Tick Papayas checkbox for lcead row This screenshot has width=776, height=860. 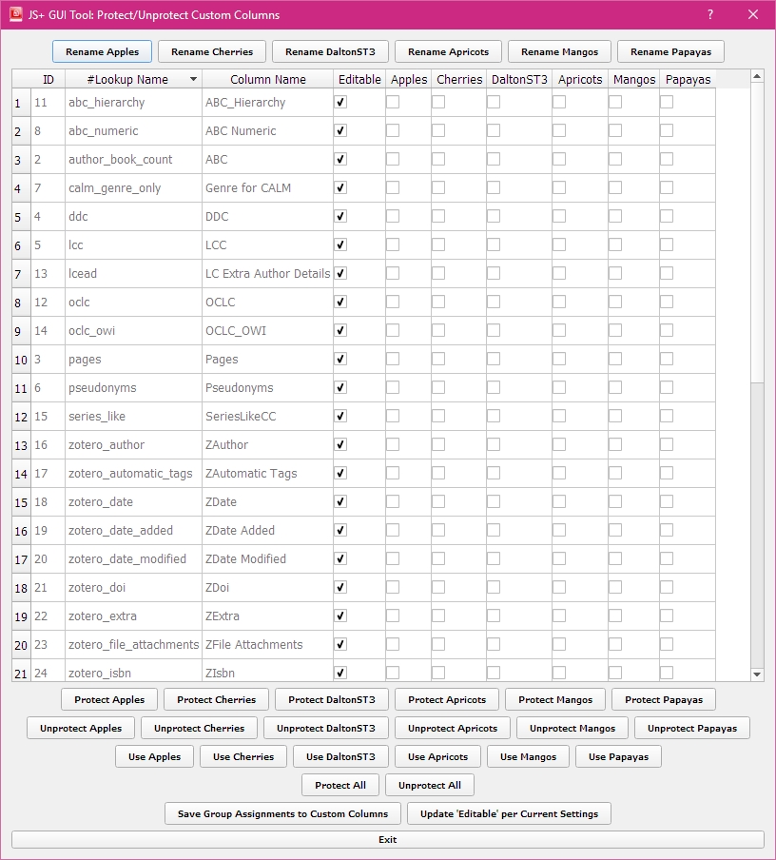click(x=667, y=273)
